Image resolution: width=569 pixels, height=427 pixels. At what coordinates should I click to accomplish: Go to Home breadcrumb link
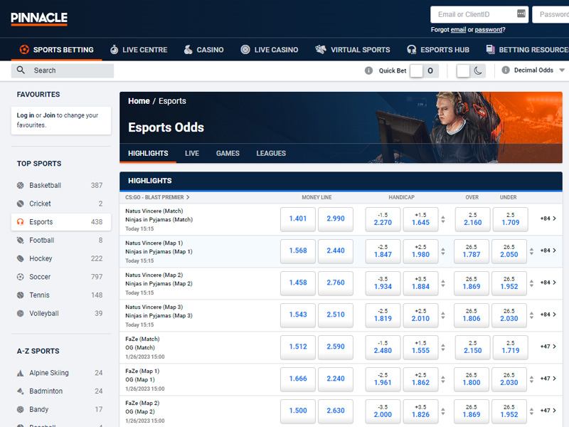[139, 101]
